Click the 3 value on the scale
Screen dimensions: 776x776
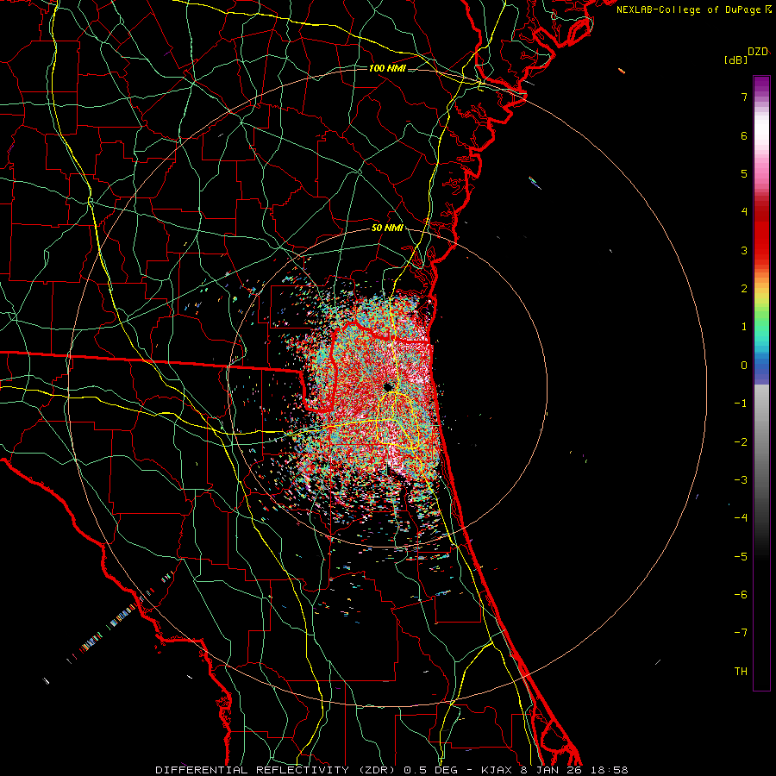pos(744,250)
